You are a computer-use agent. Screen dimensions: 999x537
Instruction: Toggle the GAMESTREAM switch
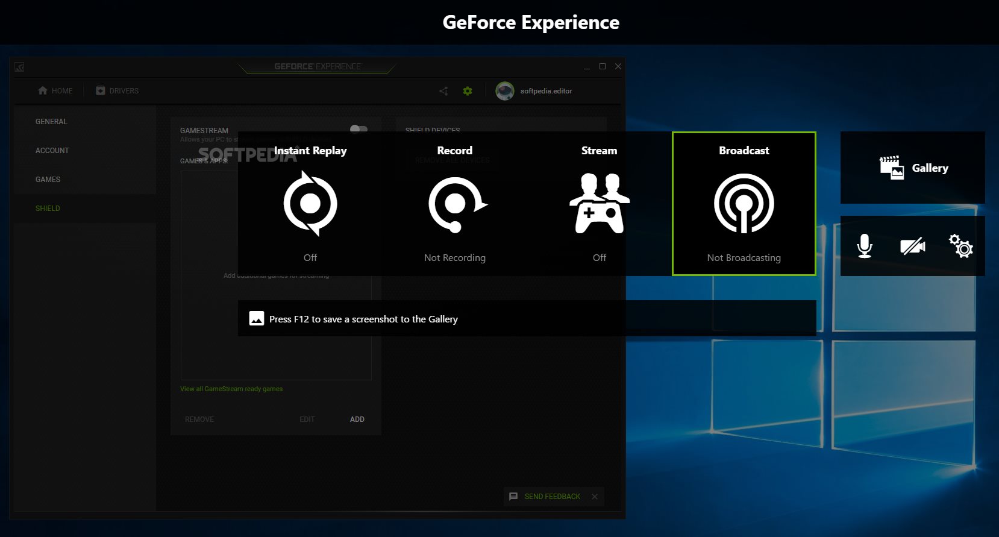[359, 128]
